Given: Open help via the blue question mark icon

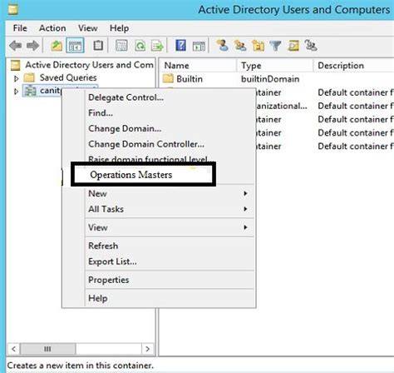Looking at the screenshot, I should click(180, 45).
